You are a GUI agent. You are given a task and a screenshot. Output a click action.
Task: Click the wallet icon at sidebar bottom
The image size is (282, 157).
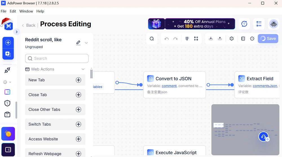tap(8, 150)
